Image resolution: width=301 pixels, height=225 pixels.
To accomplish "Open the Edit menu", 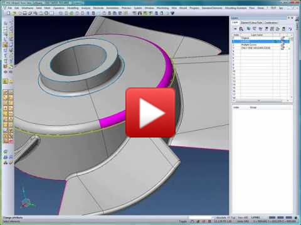I will tap(17, 8).
